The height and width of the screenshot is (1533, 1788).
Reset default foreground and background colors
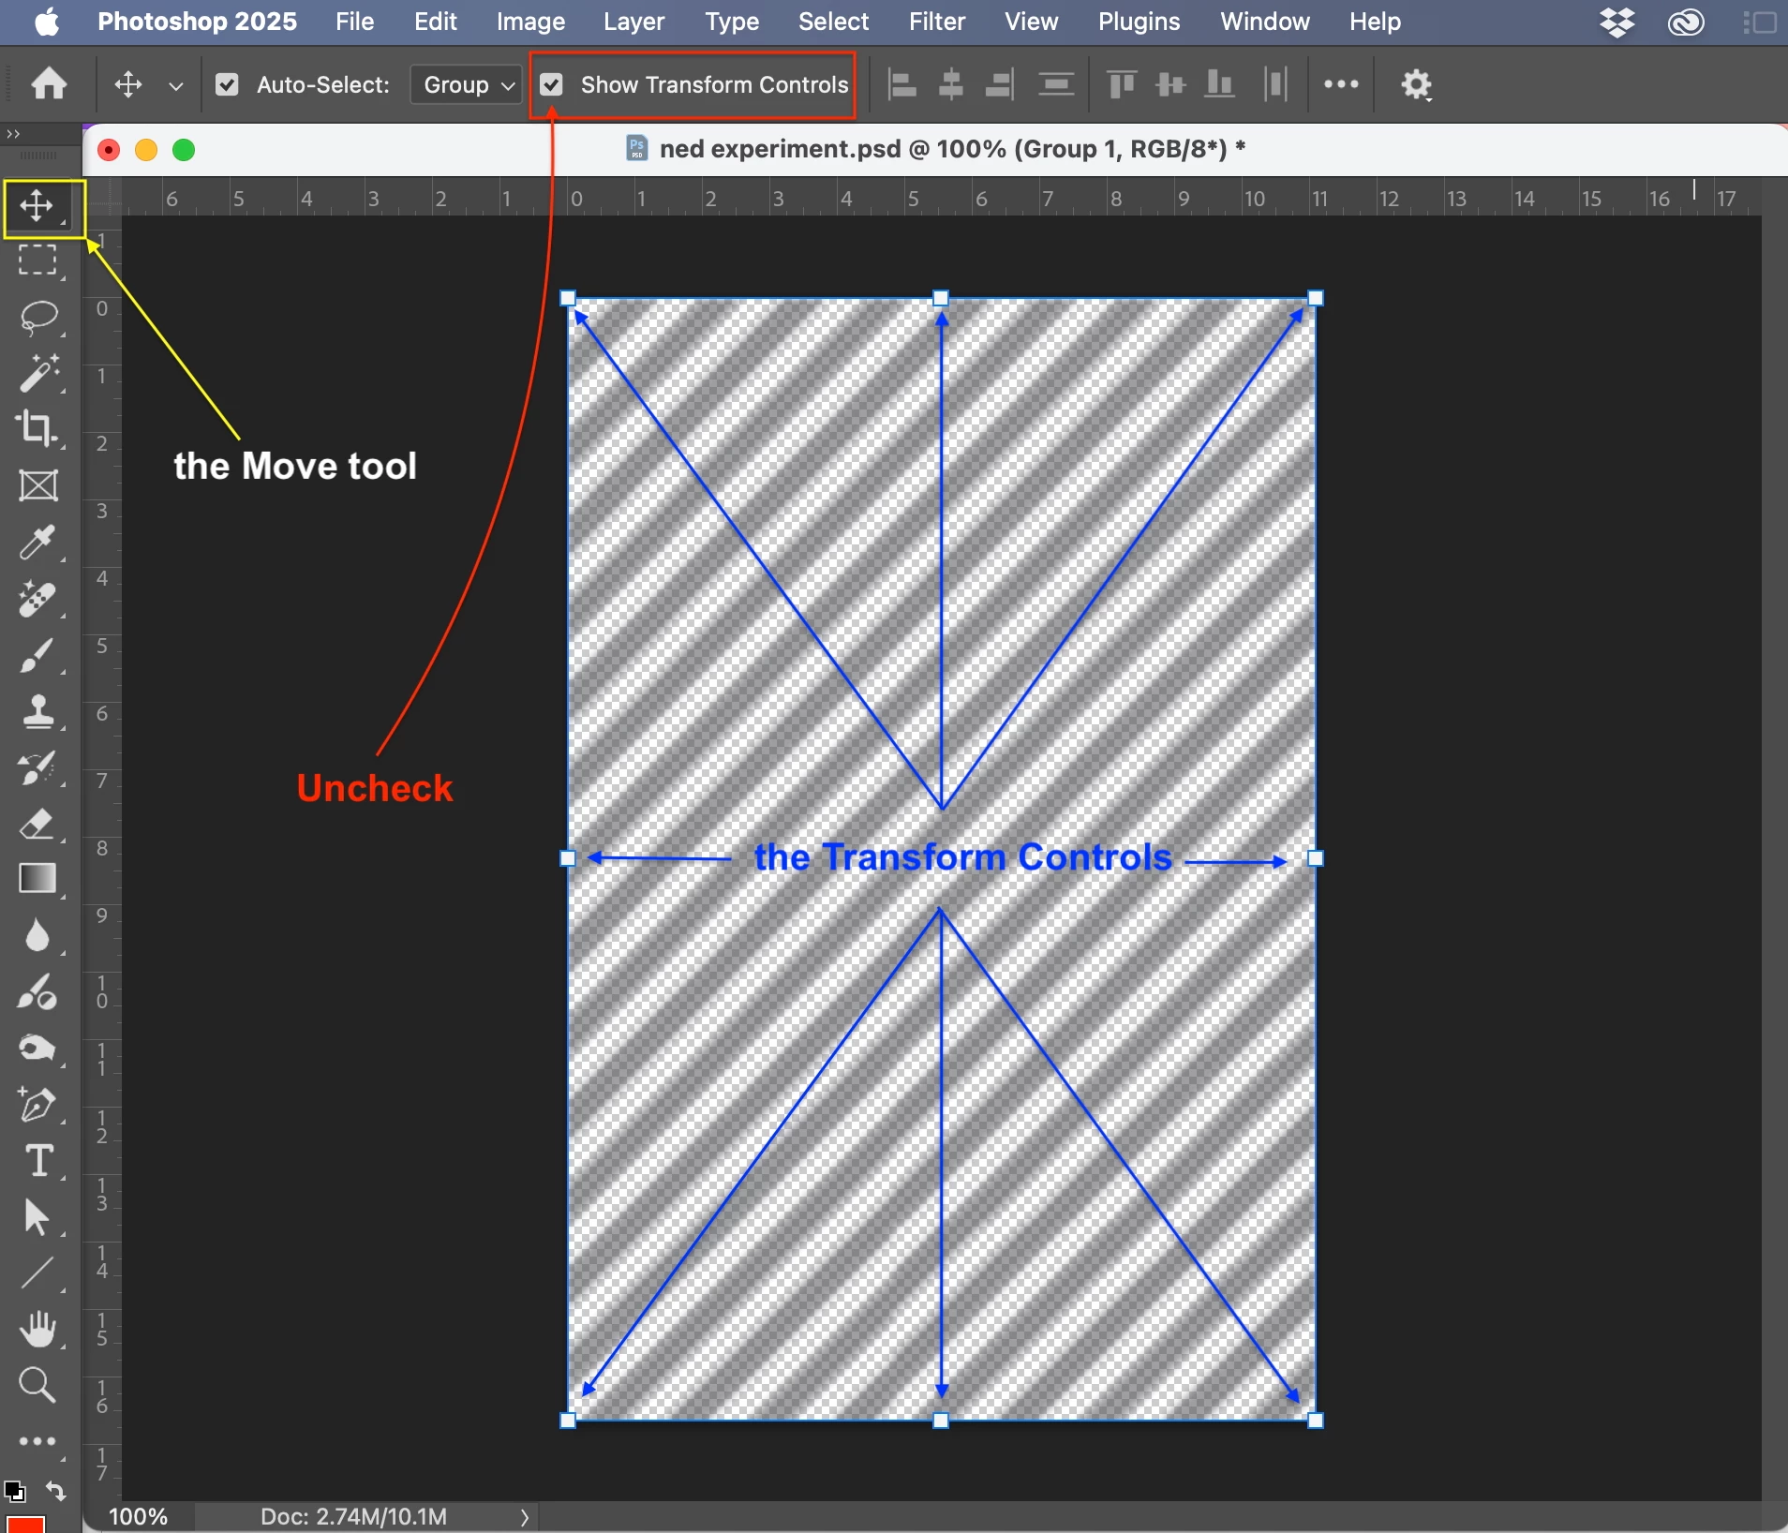tap(14, 1490)
